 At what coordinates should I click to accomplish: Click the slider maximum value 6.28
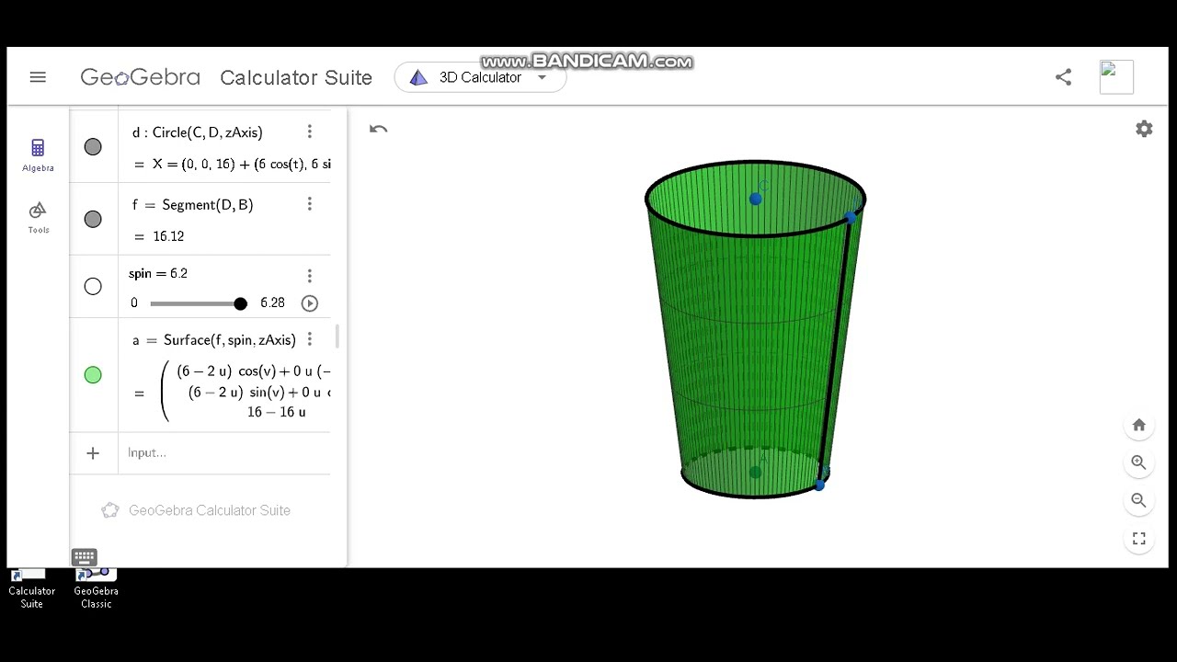272,302
